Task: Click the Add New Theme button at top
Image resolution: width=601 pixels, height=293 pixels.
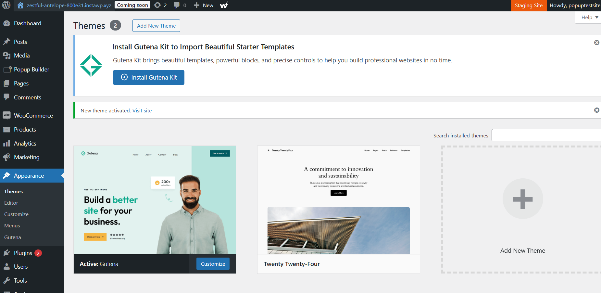Action: point(156,26)
